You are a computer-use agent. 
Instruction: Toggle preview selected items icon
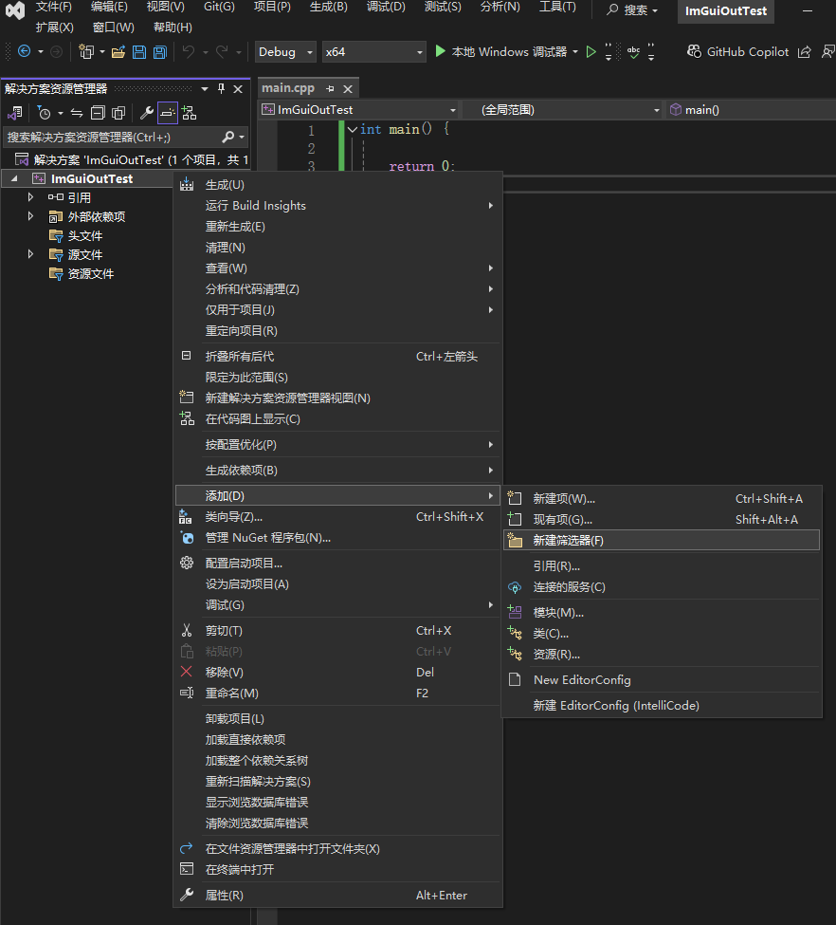(168, 113)
